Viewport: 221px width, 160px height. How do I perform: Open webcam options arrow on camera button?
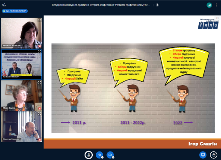(x=113, y=157)
